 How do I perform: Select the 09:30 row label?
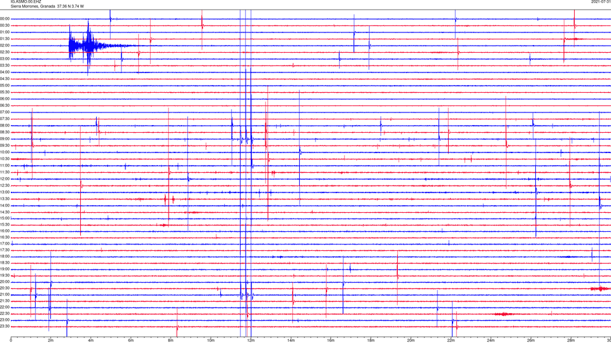click(4, 145)
